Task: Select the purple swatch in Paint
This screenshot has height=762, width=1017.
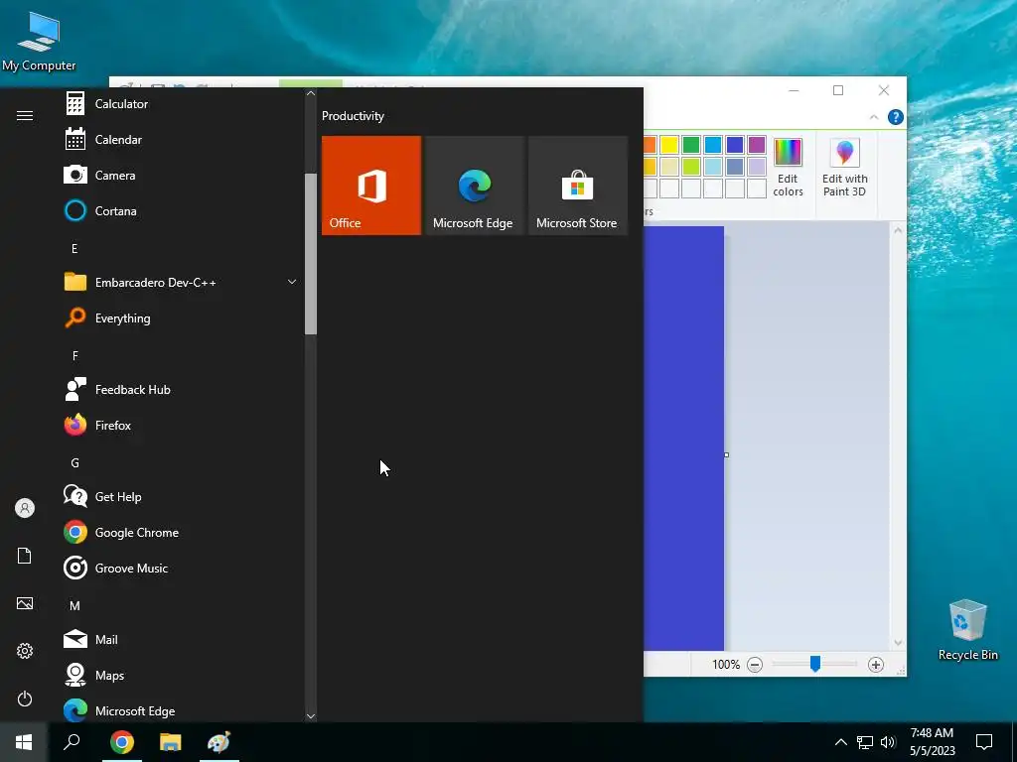Action: pos(757,145)
